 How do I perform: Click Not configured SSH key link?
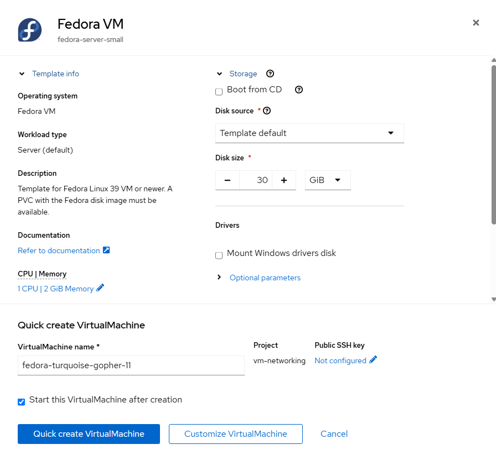[340, 361]
